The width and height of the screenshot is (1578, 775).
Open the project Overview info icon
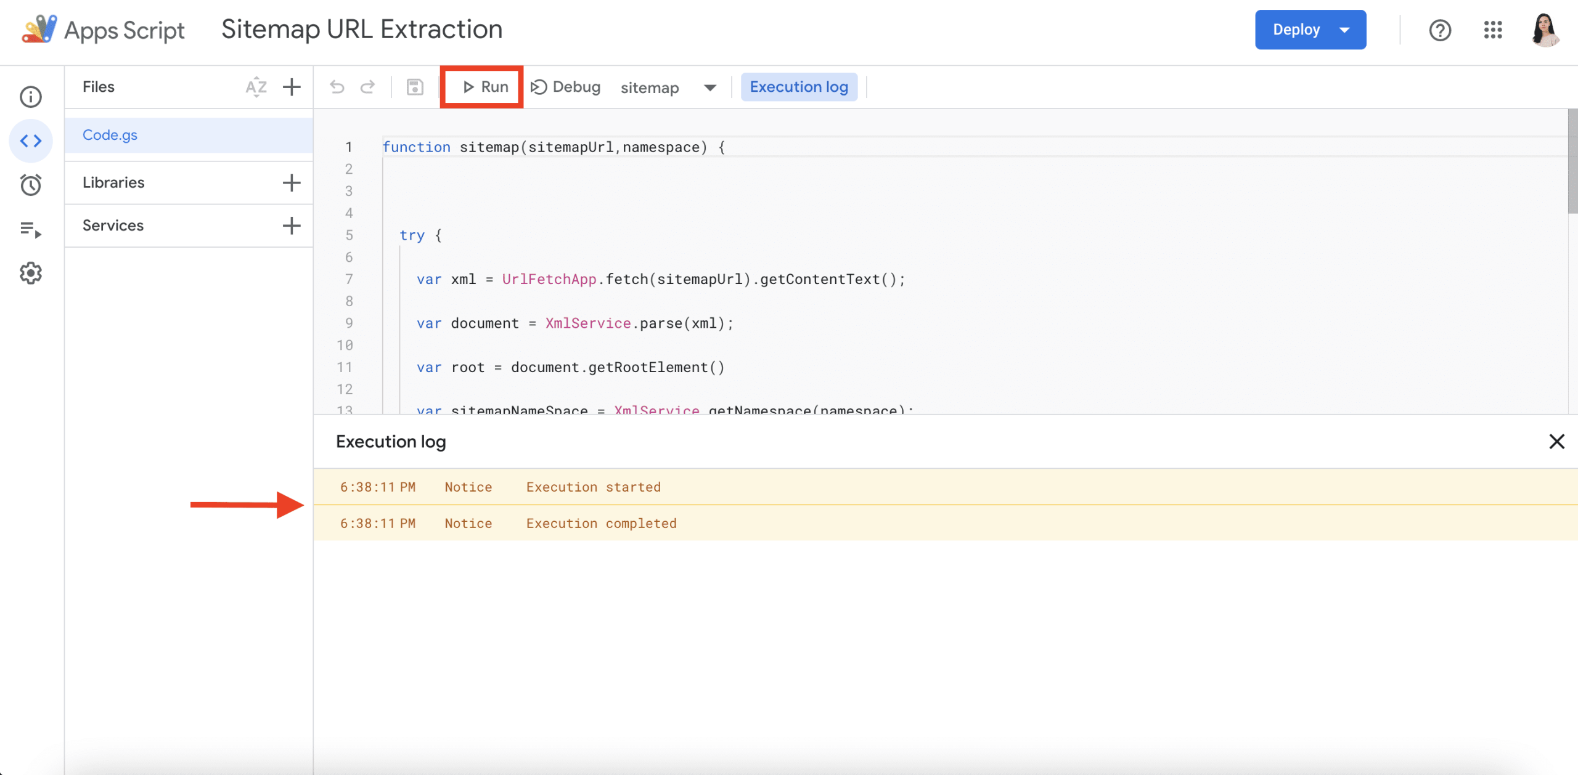tap(31, 97)
